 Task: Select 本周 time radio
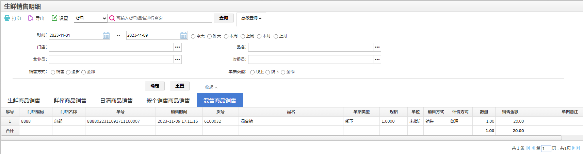(x=226, y=36)
